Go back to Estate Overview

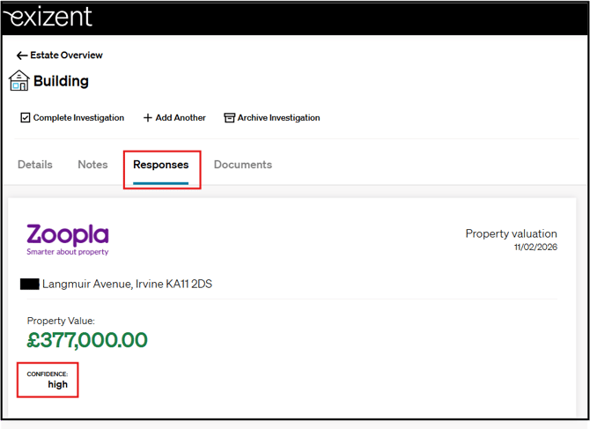click(x=66, y=55)
